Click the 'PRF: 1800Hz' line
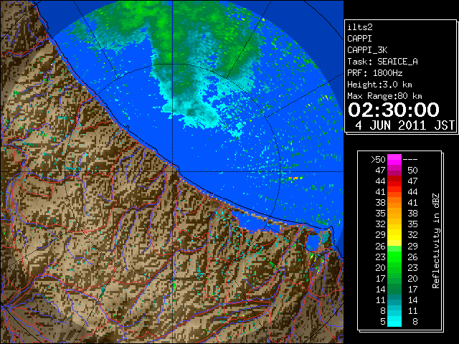This screenshot has height=344, width=459. pos(374,73)
